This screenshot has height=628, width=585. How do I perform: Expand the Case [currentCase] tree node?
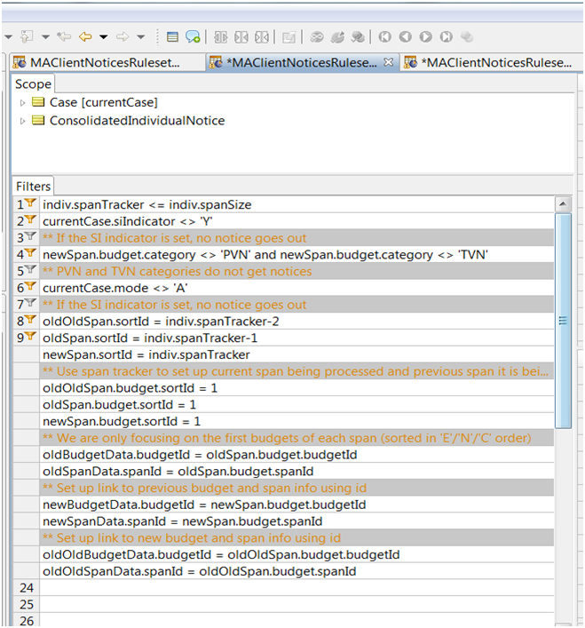point(22,103)
